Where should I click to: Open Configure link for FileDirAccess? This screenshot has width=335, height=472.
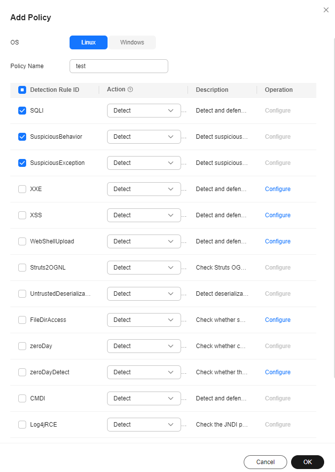278,319
